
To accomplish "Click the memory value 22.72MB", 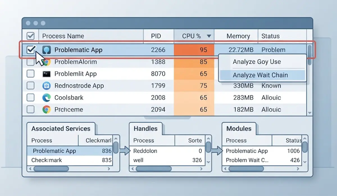I will click(x=241, y=50).
